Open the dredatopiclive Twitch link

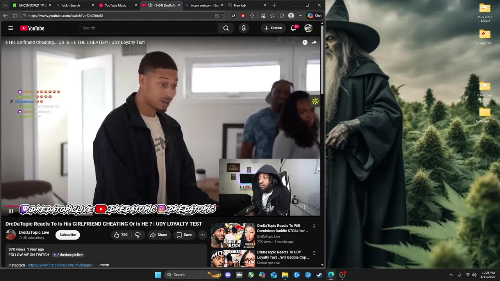[x=68, y=255]
